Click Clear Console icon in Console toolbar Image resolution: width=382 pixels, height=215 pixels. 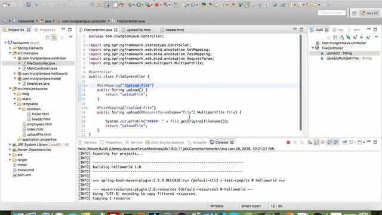(x=310, y=142)
